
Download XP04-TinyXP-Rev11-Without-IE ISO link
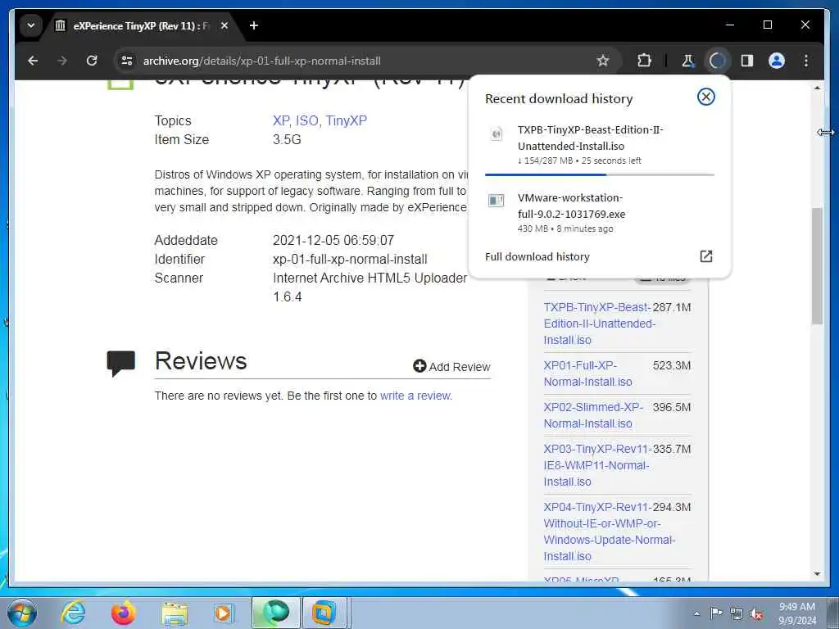609,532
